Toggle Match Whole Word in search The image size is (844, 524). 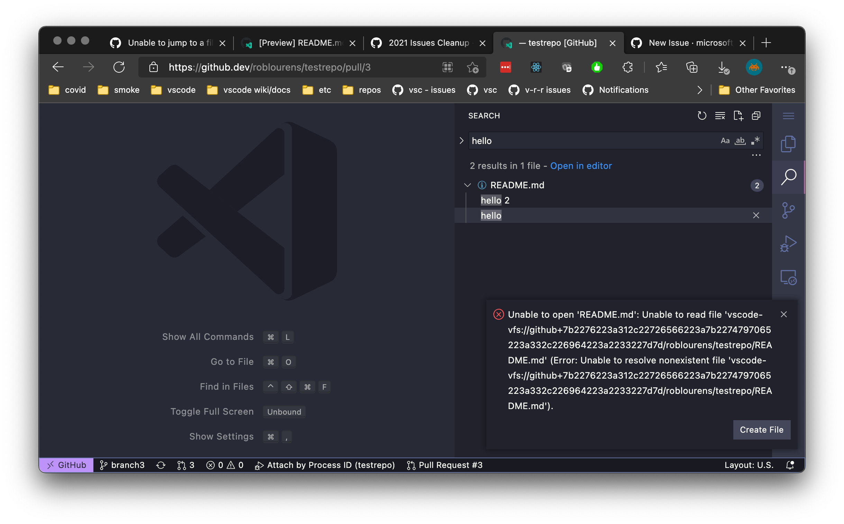tap(740, 141)
